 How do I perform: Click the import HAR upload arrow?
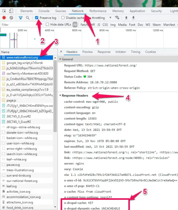pos(126,18)
